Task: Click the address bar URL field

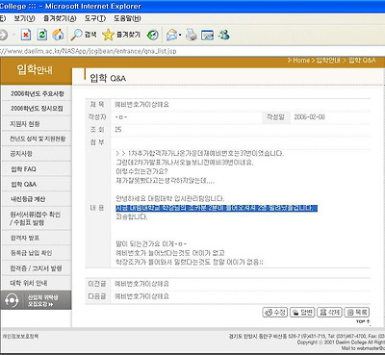Action: click(192, 51)
